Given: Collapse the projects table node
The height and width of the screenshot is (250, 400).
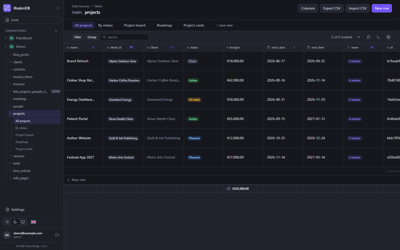Looking at the screenshot, I should click(x=11, y=113).
